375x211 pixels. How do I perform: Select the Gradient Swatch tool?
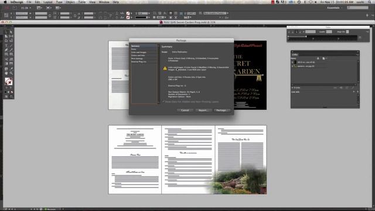6,64
